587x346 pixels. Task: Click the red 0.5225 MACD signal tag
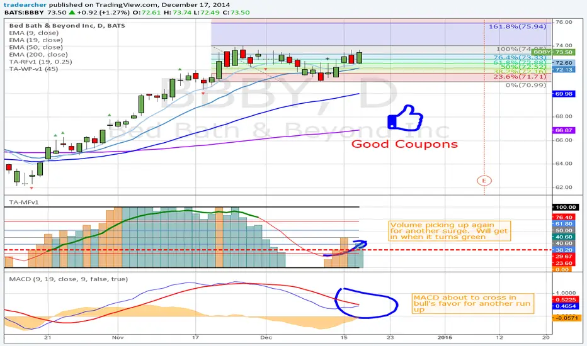[566, 299]
